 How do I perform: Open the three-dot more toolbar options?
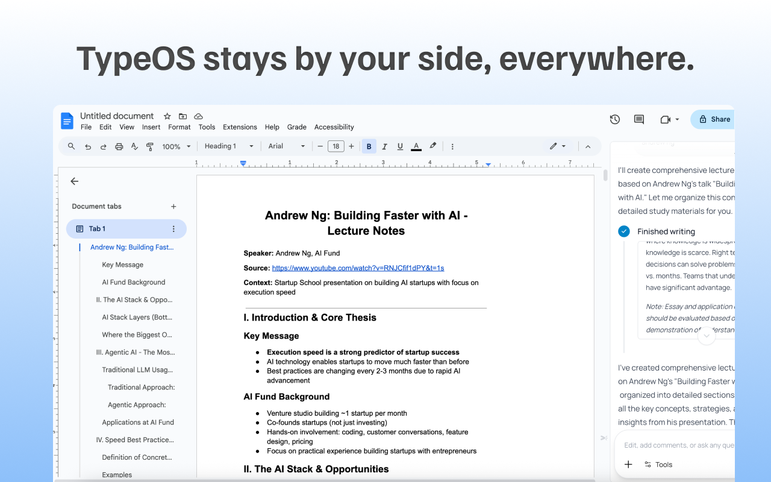tap(452, 146)
